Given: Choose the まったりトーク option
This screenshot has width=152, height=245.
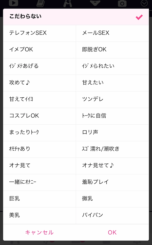Looking at the screenshot, I should click(40, 132).
